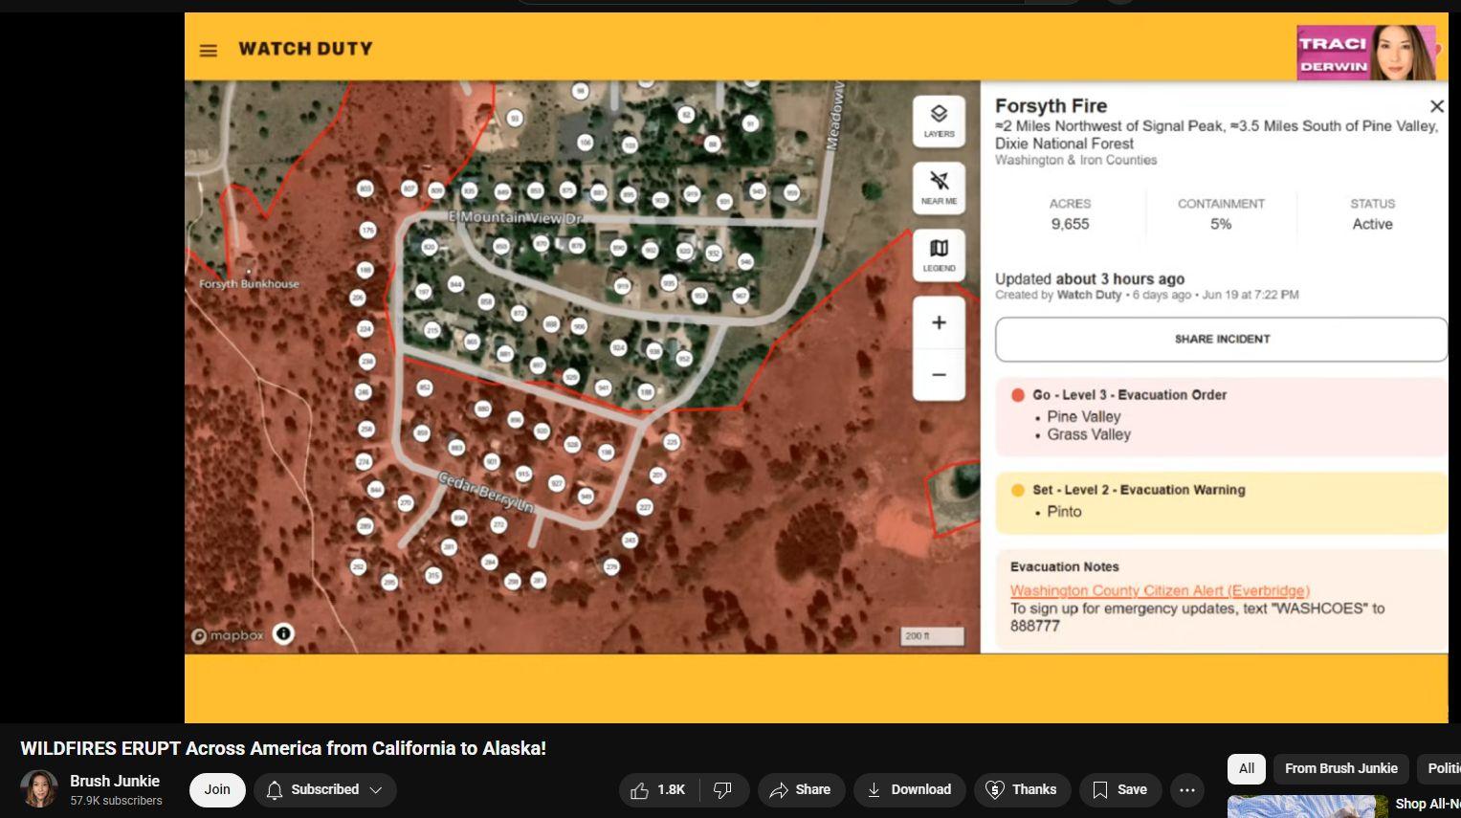
Task: Open Washington County Citizen Alert link
Action: [x=1160, y=590]
